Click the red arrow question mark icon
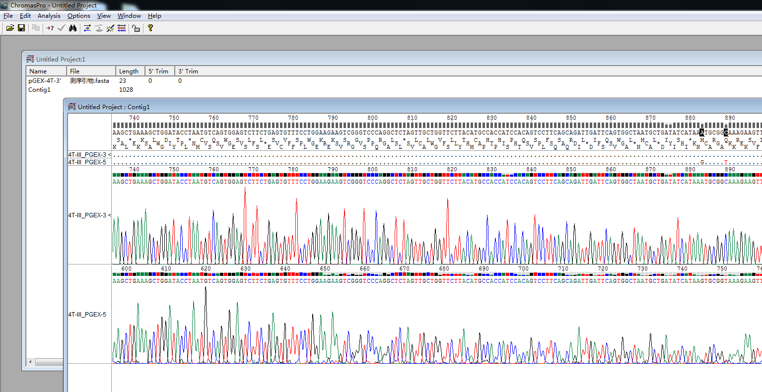This screenshot has width=762, height=392. pos(50,28)
